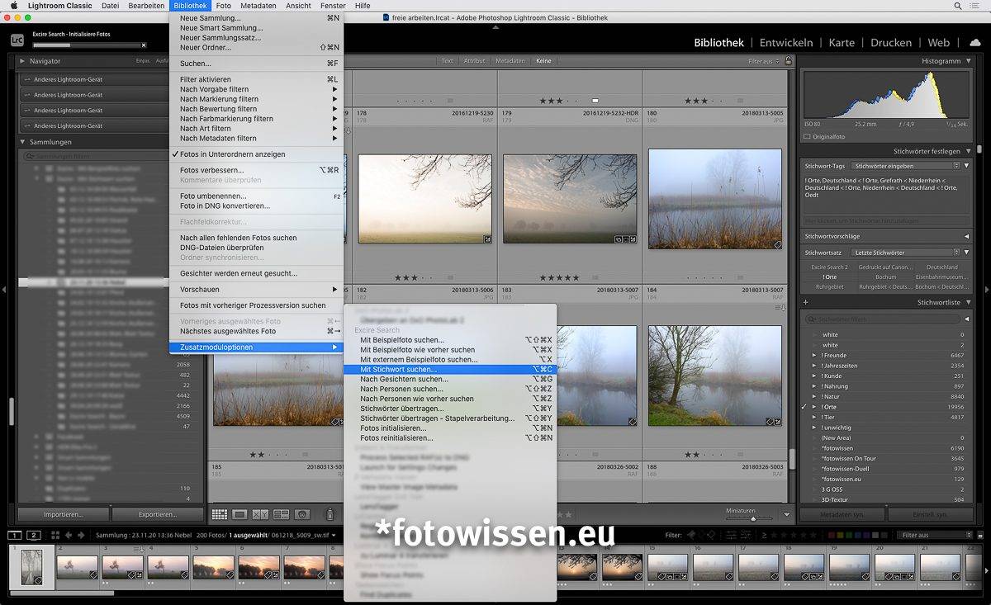Viewport: 991px width, 605px height.
Task: Select Zusatzmoduloptionen in the Bibliothek menu
Action: point(256,347)
